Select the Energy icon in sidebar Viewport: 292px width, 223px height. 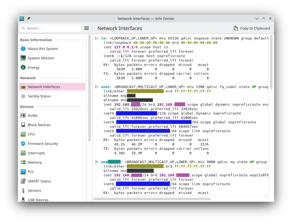pos(23,67)
